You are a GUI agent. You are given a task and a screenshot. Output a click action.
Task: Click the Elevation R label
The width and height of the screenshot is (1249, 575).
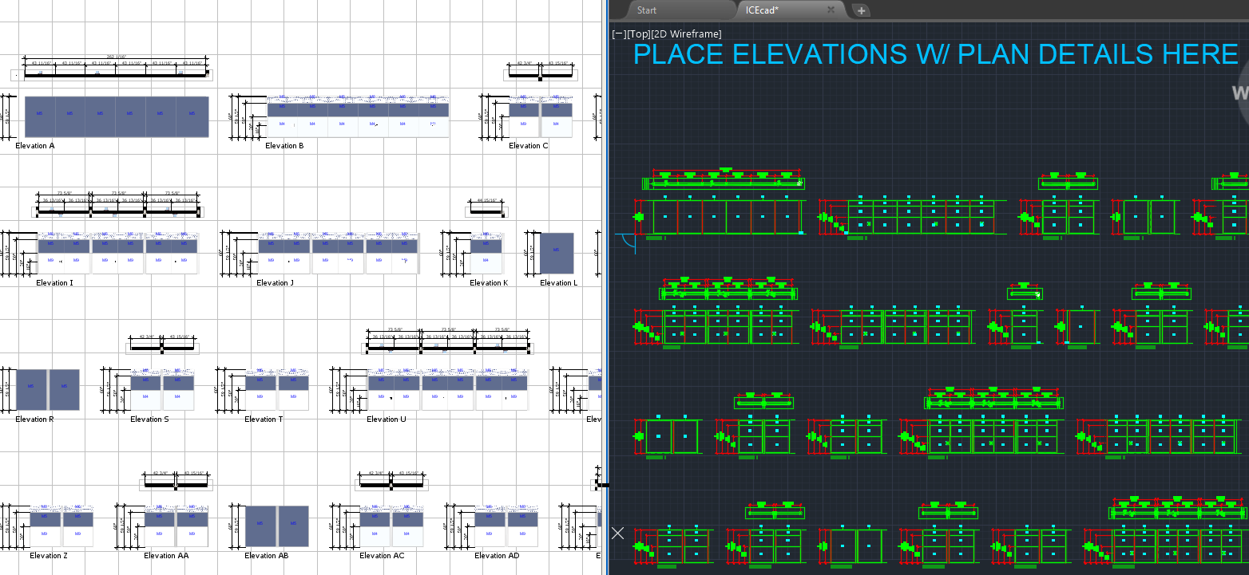pyautogui.click(x=34, y=419)
